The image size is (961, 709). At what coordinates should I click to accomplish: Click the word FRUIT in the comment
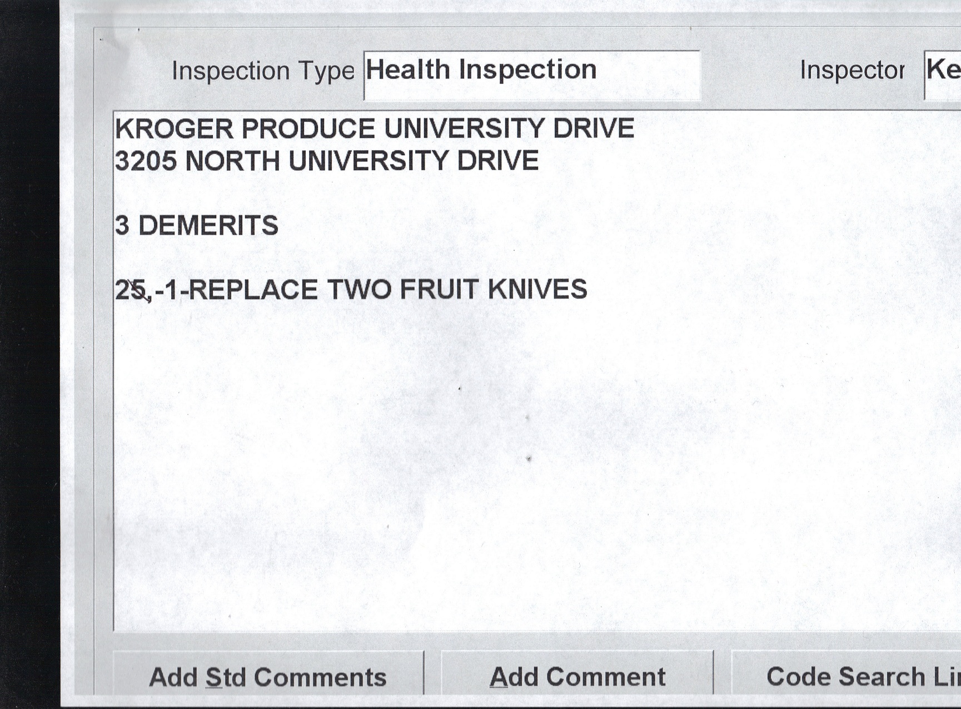point(439,290)
